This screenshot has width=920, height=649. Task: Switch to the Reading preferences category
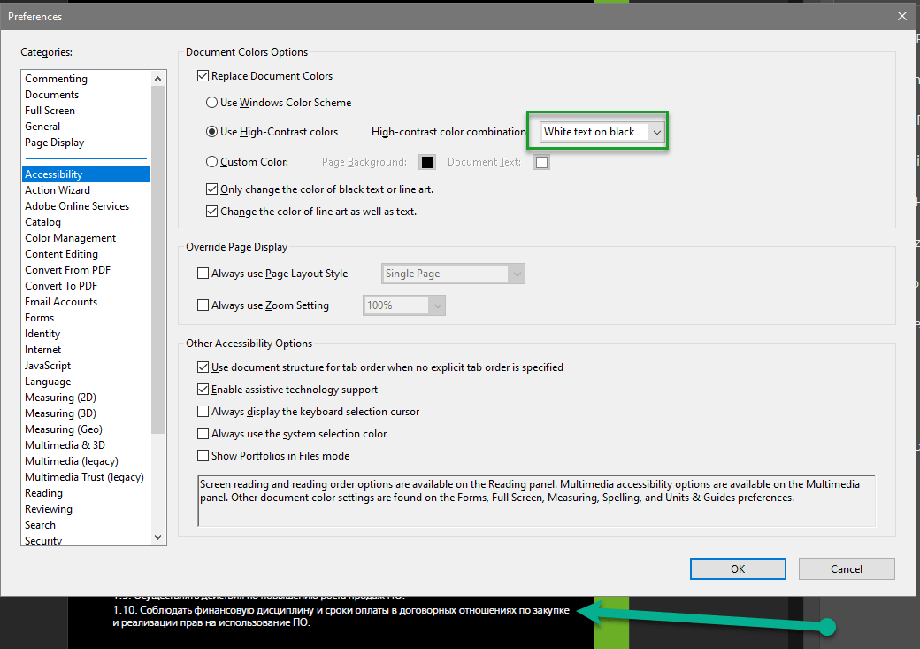pos(43,492)
